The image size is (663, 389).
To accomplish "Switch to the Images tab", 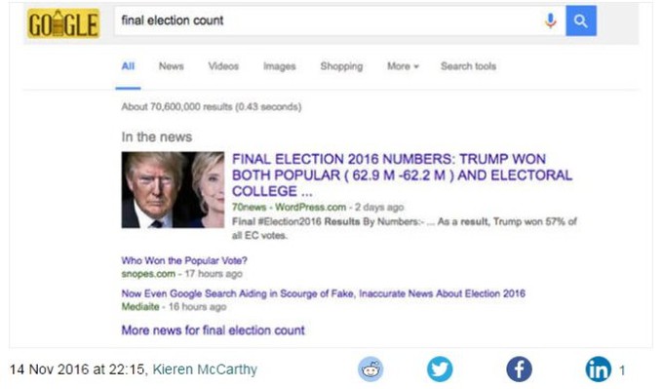I will click(280, 66).
